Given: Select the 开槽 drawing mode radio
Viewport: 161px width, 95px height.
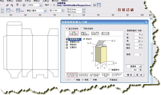Looking at the screenshot, I should (91, 80).
